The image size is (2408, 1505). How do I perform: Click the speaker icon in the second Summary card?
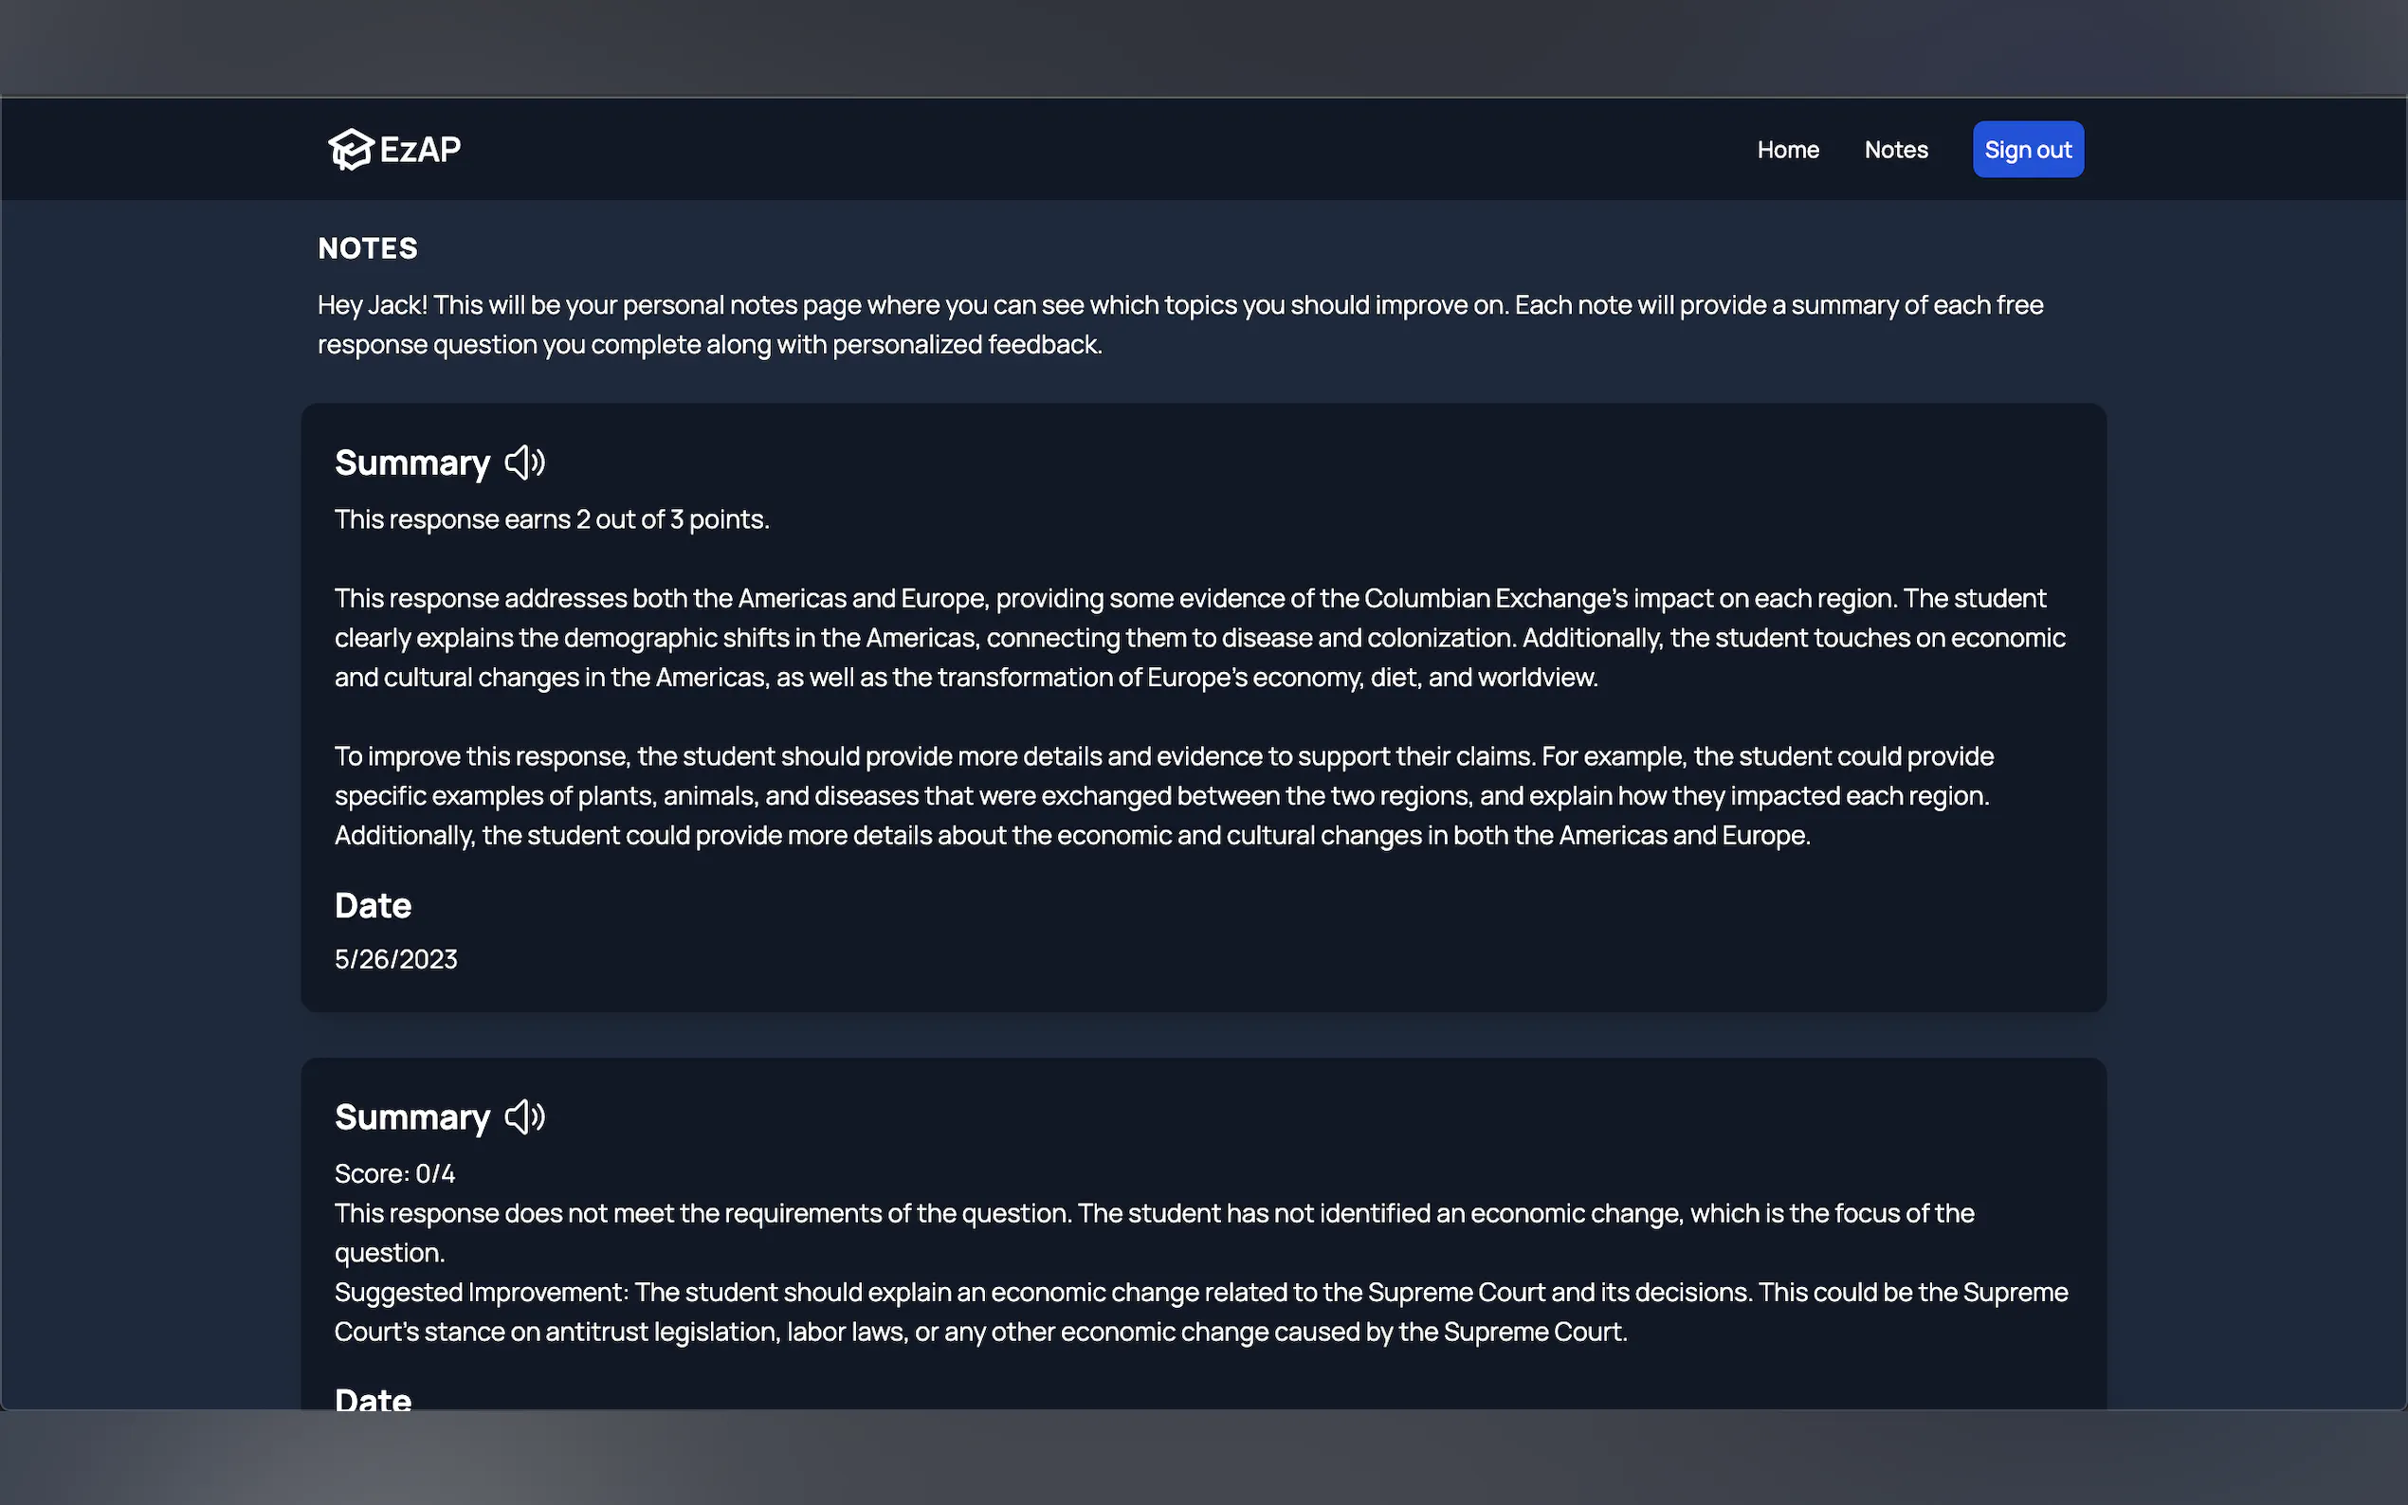click(x=524, y=1116)
